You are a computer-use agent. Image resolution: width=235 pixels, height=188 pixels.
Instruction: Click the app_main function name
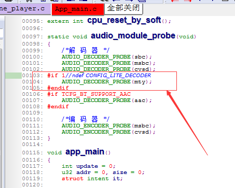85,152
